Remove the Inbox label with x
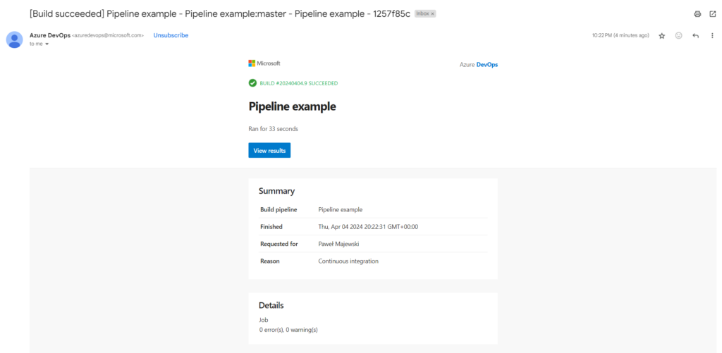722x353 pixels. [x=432, y=13]
